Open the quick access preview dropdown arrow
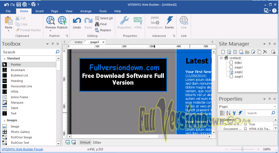 pyautogui.click(x=29, y=4)
